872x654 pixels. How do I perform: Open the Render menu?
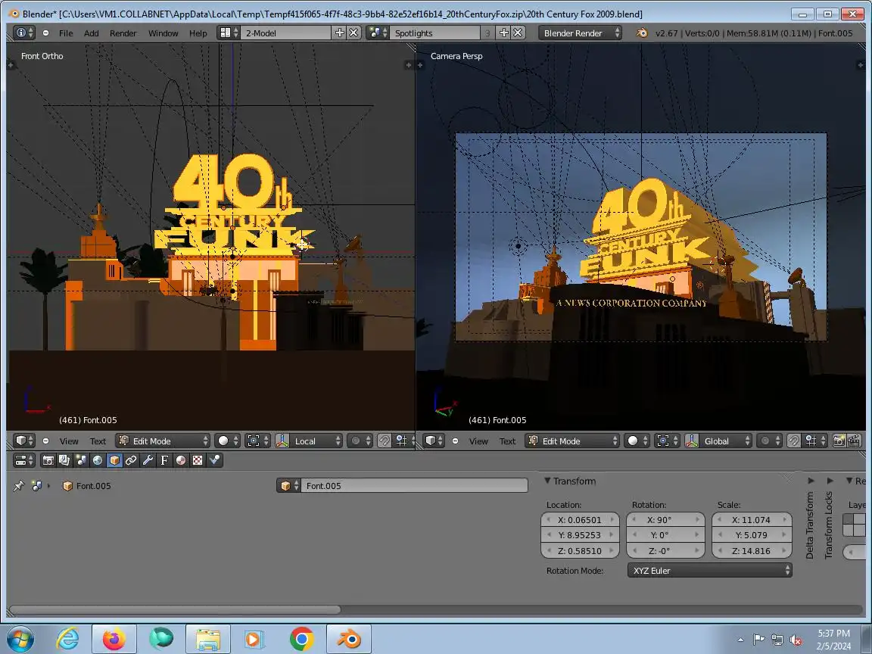pos(123,33)
